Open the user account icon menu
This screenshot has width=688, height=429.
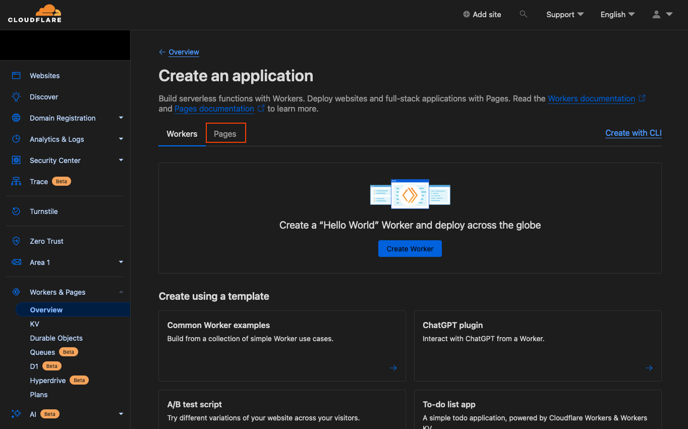pyautogui.click(x=656, y=15)
